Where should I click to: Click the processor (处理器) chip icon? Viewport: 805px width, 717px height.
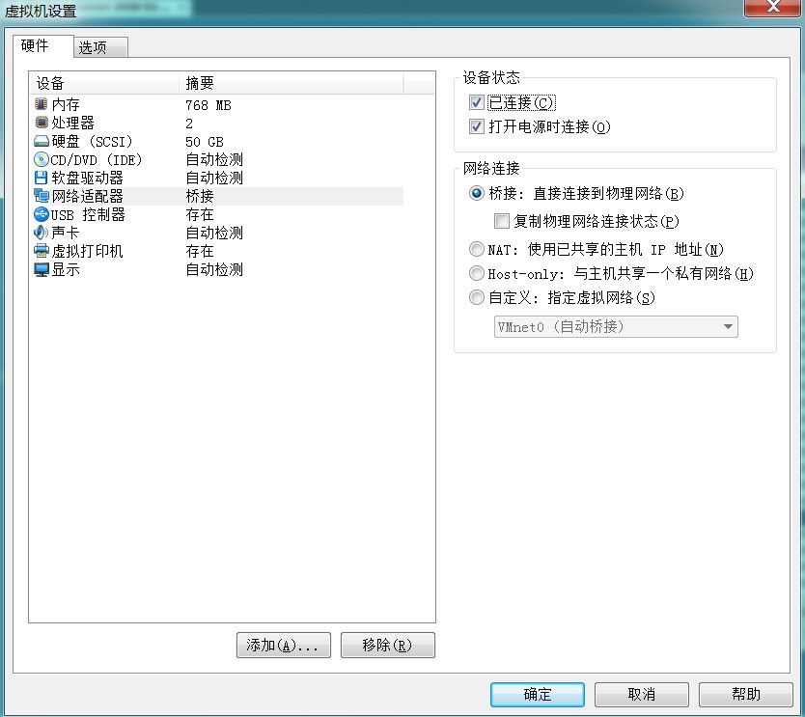click(42, 123)
